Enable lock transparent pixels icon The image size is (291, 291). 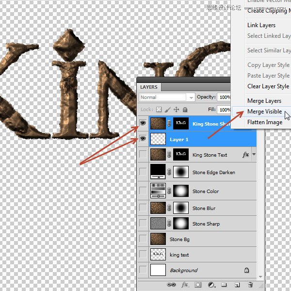pyautogui.click(x=159, y=110)
